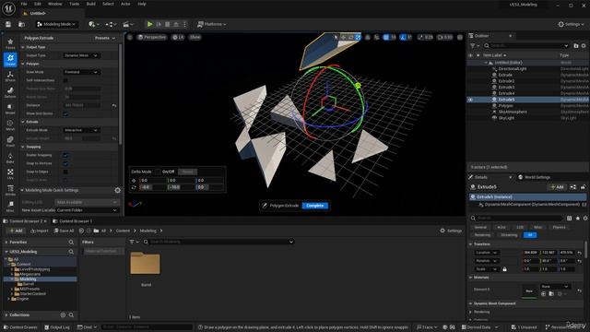This screenshot has width=590, height=332.
Task: Toggle Show Grid Gizmo checkbox
Action: [65, 113]
